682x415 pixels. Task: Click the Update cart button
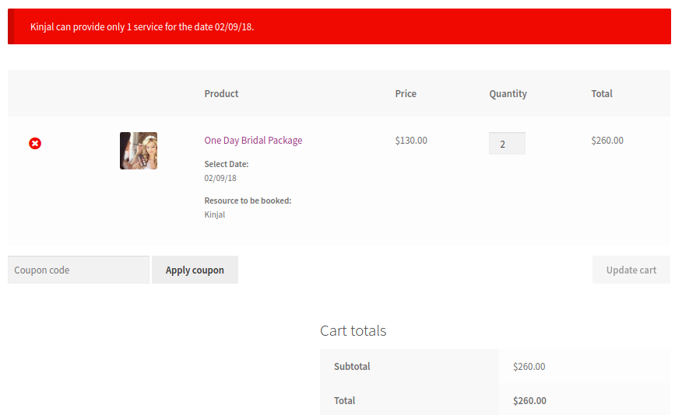(631, 270)
